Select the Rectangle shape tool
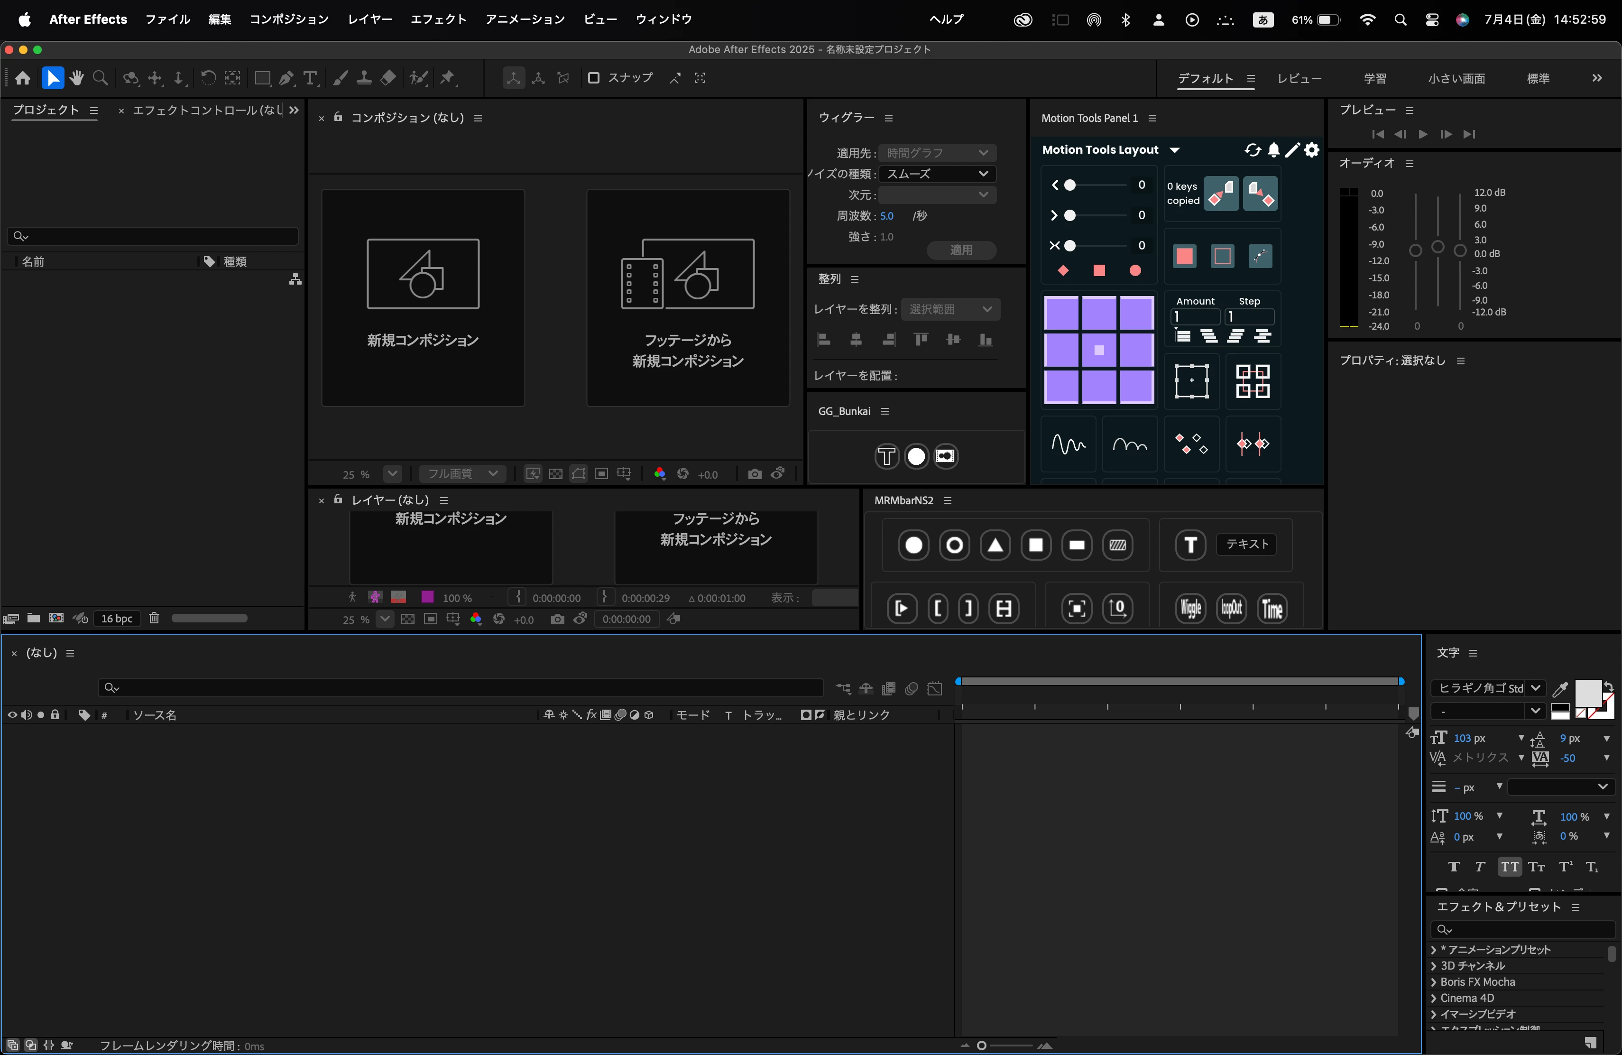The width and height of the screenshot is (1622, 1055). click(x=262, y=78)
